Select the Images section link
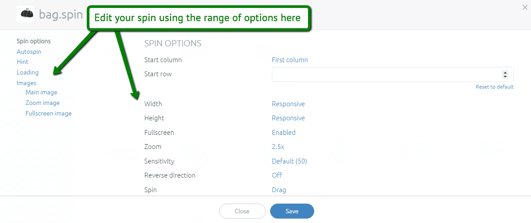531x223 pixels. 26,83
